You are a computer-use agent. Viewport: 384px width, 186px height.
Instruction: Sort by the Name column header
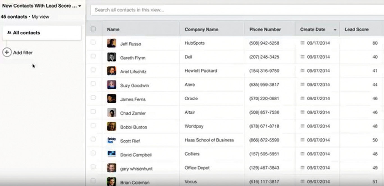tap(113, 29)
